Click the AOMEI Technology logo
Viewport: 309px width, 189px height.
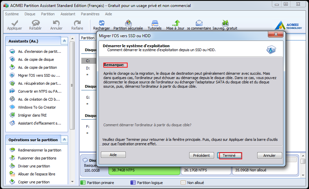tap(288, 25)
